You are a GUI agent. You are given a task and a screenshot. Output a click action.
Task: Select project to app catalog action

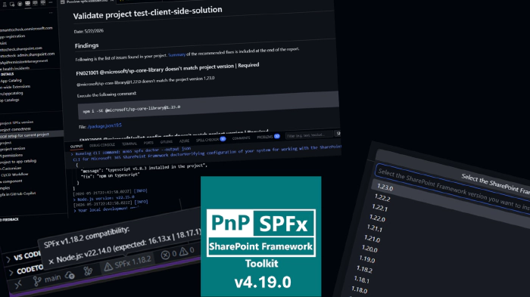(x=18, y=162)
